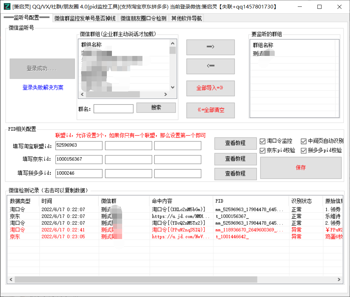The width and height of the screenshot is (350, 297).
Task: Click the red 保存 button
Action: 301,167
